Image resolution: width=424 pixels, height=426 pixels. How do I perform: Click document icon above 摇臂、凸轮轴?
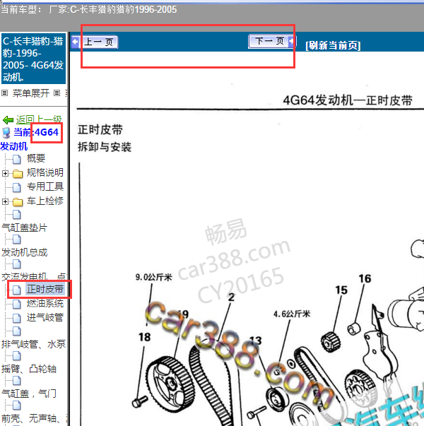click(17, 355)
